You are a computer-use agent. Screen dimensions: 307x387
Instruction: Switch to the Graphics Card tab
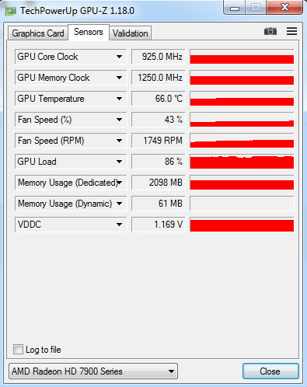pos(38,33)
